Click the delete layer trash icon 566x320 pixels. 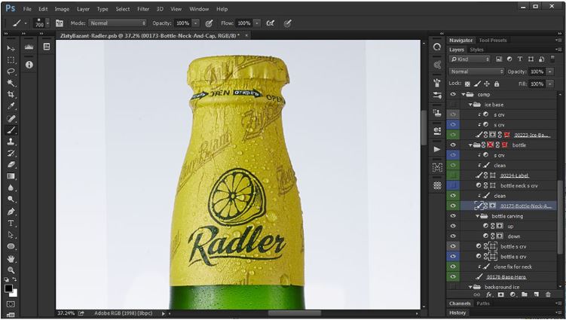point(548,294)
